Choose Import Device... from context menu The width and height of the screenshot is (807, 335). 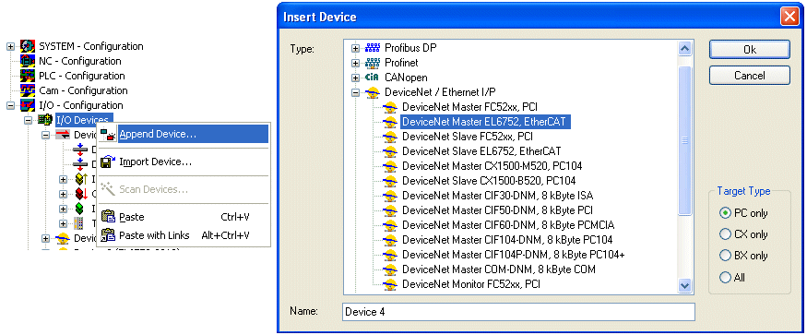click(183, 162)
